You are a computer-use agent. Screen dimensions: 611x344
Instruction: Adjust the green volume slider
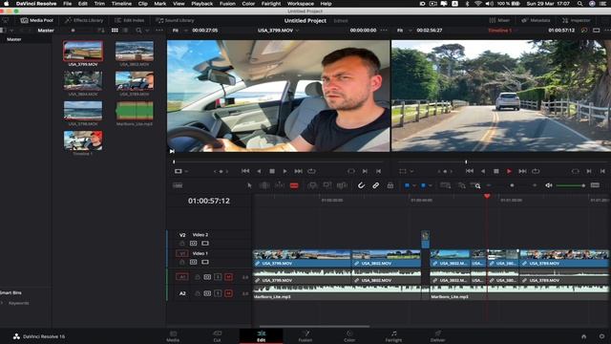[x=571, y=185]
